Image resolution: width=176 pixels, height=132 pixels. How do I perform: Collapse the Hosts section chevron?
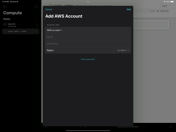click(x=37, y=19)
